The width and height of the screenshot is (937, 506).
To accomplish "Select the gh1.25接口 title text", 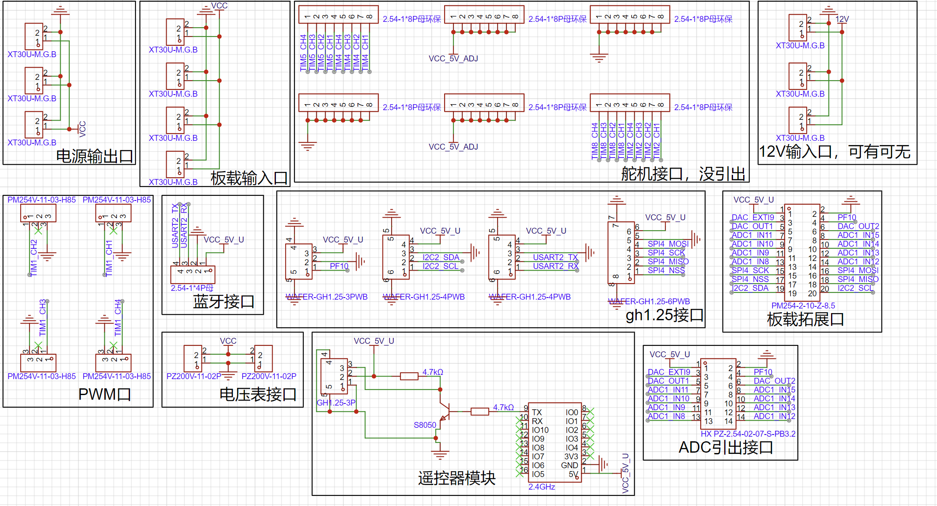I will (x=664, y=315).
